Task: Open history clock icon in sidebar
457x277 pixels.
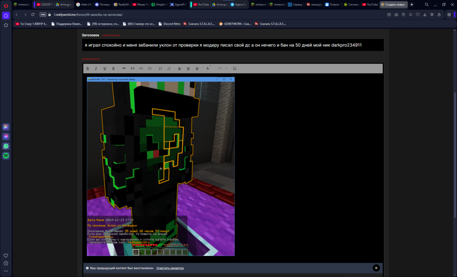Action: 6,263
